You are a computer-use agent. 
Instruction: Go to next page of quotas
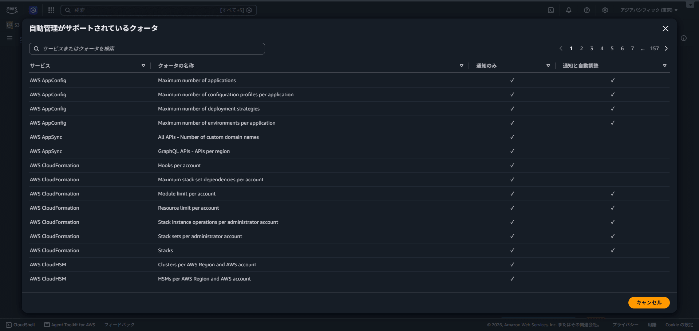[666, 48]
